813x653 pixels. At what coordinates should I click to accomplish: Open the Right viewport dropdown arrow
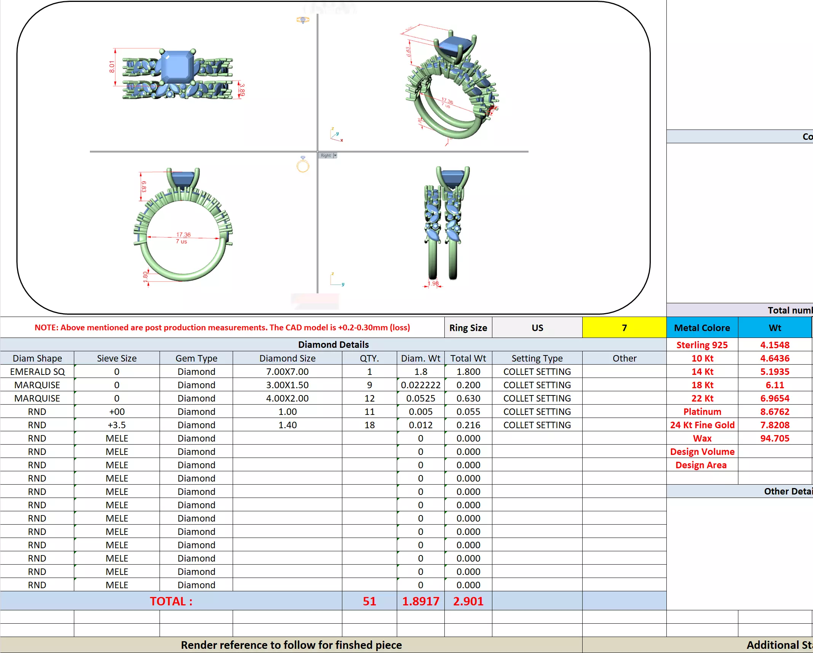point(335,155)
